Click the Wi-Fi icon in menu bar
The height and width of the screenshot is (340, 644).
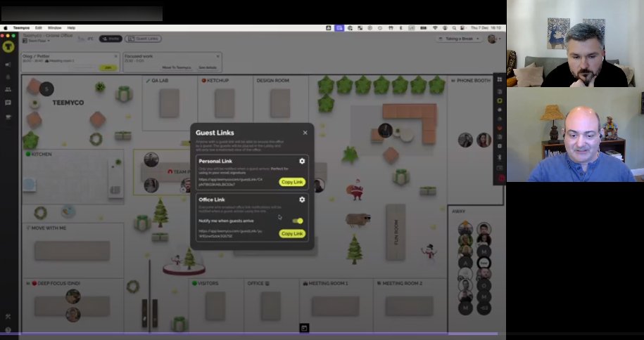pyautogui.click(x=435, y=28)
